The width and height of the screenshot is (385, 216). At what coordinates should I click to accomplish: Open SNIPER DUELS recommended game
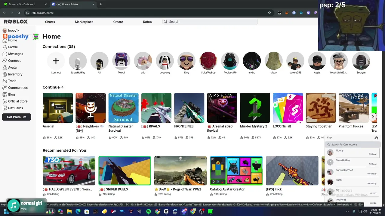(x=125, y=171)
